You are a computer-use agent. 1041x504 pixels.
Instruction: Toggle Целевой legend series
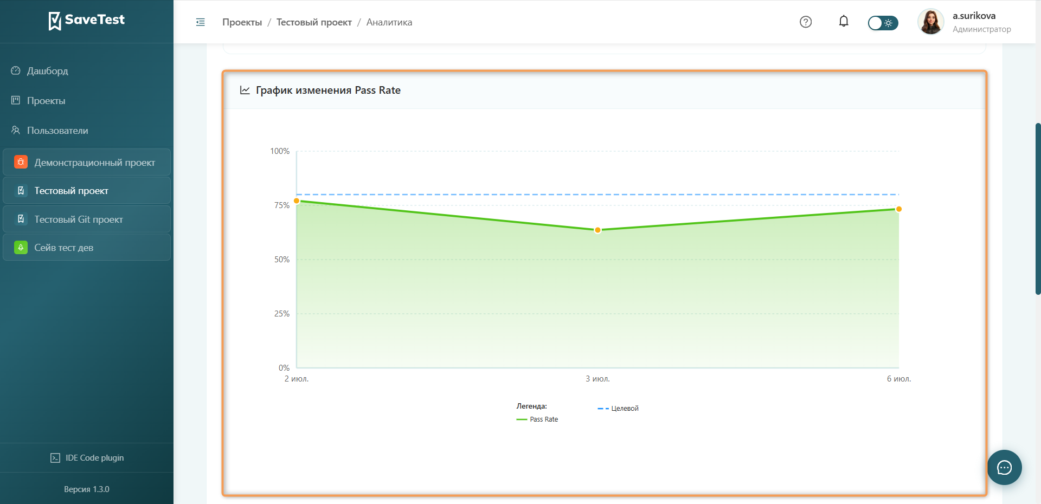click(x=618, y=409)
